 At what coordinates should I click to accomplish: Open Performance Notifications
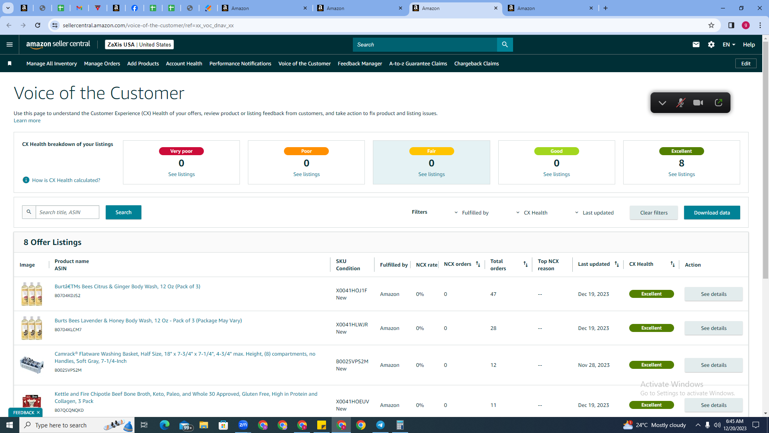coord(240,63)
